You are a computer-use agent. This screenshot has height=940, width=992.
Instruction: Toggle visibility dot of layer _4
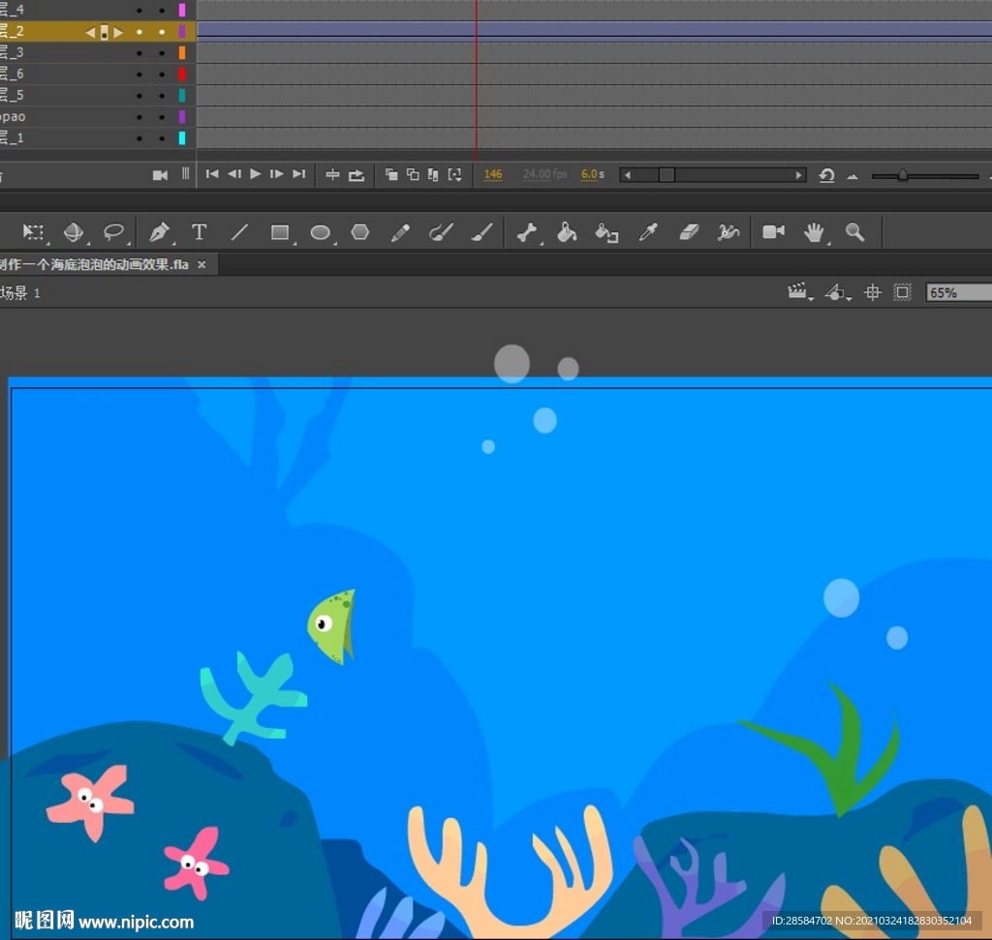[x=139, y=11]
